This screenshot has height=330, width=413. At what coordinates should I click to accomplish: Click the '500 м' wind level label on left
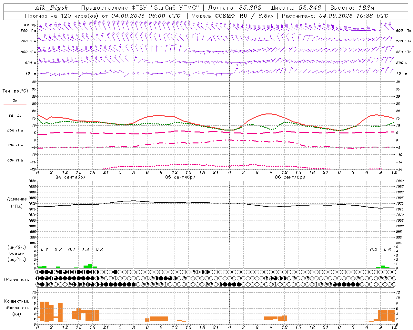[31, 63]
